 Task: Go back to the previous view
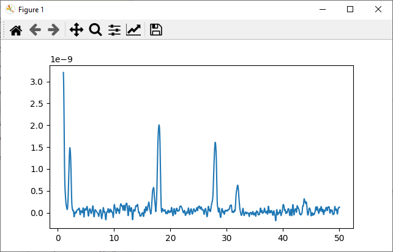click(x=35, y=30)
